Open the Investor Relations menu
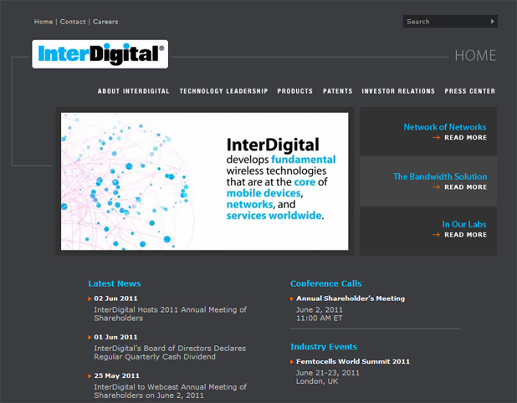Screen dimensions: 517x403 [398, 91]
